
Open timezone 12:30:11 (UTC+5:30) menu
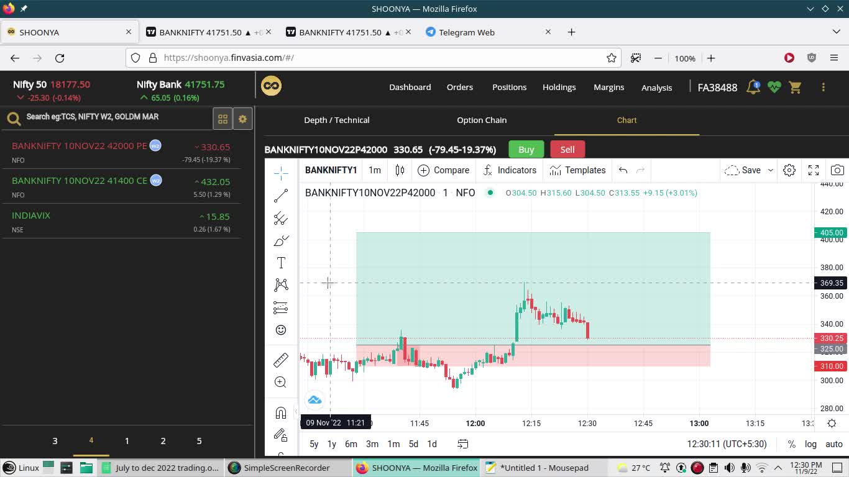(727, 444)
